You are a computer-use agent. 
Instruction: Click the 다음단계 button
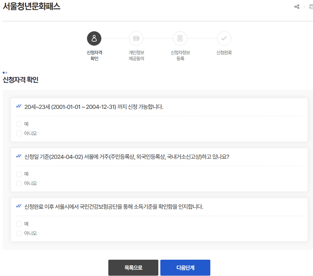(x=185, y=267)
